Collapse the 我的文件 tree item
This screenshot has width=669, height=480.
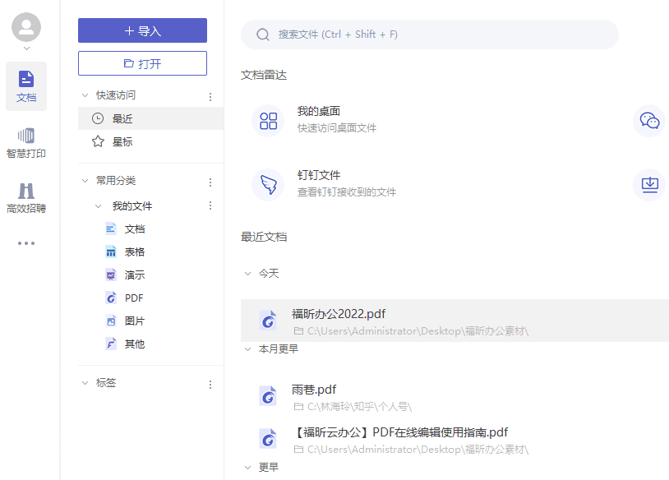[99, 205]
